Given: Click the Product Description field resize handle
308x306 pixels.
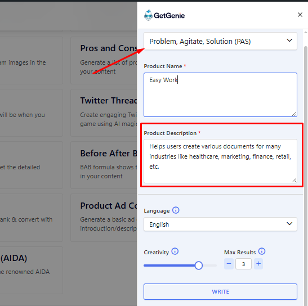Looking at the screenshot, I should coord(294,181).
